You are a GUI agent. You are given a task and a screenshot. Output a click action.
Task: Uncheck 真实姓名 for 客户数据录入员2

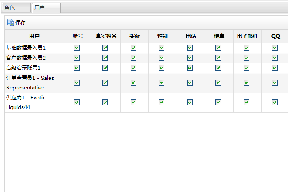(105, 58)
